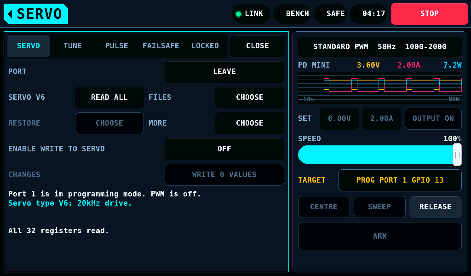The width and height of the screenshot is (471, 276).
Task: Click the 100% speed value
Action: [x=453, y=139]
